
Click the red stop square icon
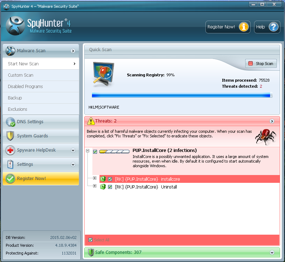251,64
